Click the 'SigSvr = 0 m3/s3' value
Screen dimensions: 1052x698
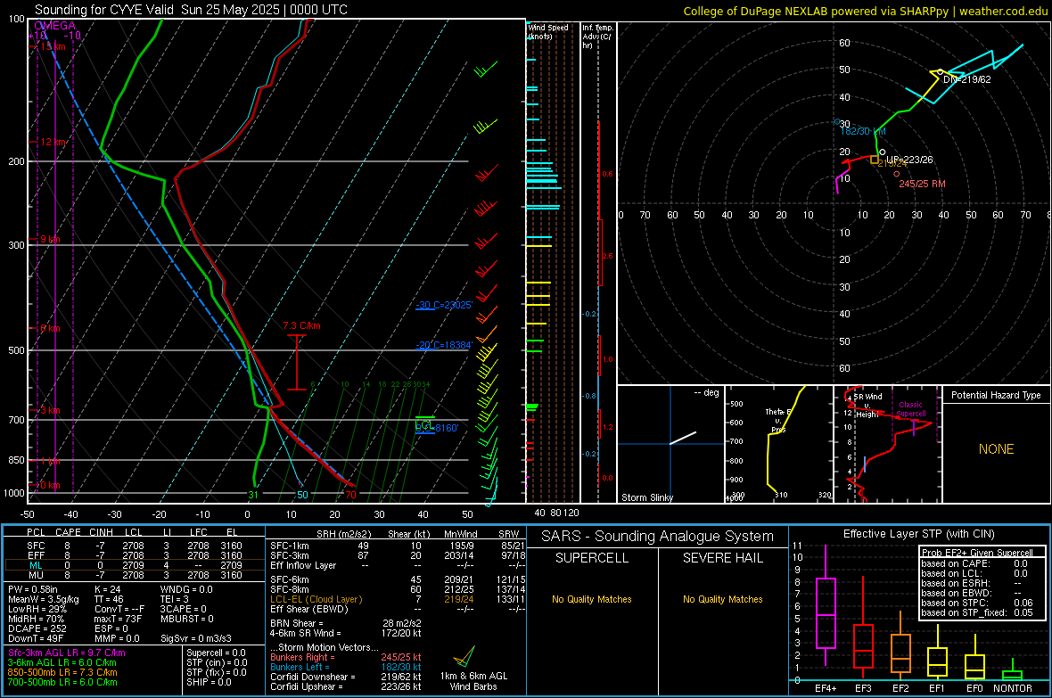pos(196,638)
